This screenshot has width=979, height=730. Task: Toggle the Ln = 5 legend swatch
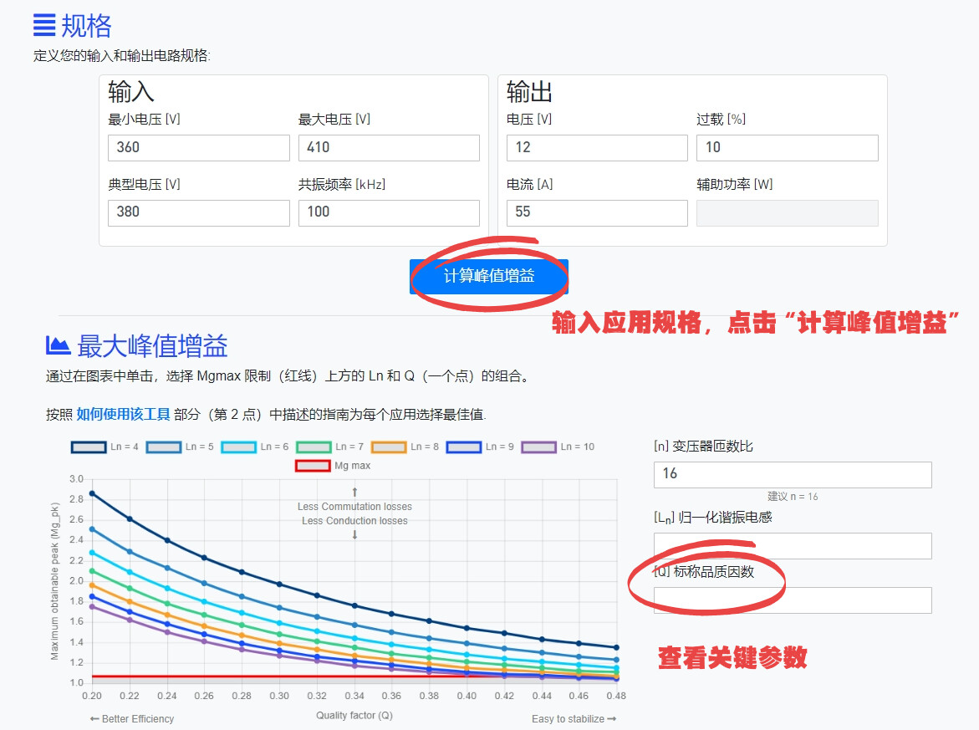(x=164, y=447)
